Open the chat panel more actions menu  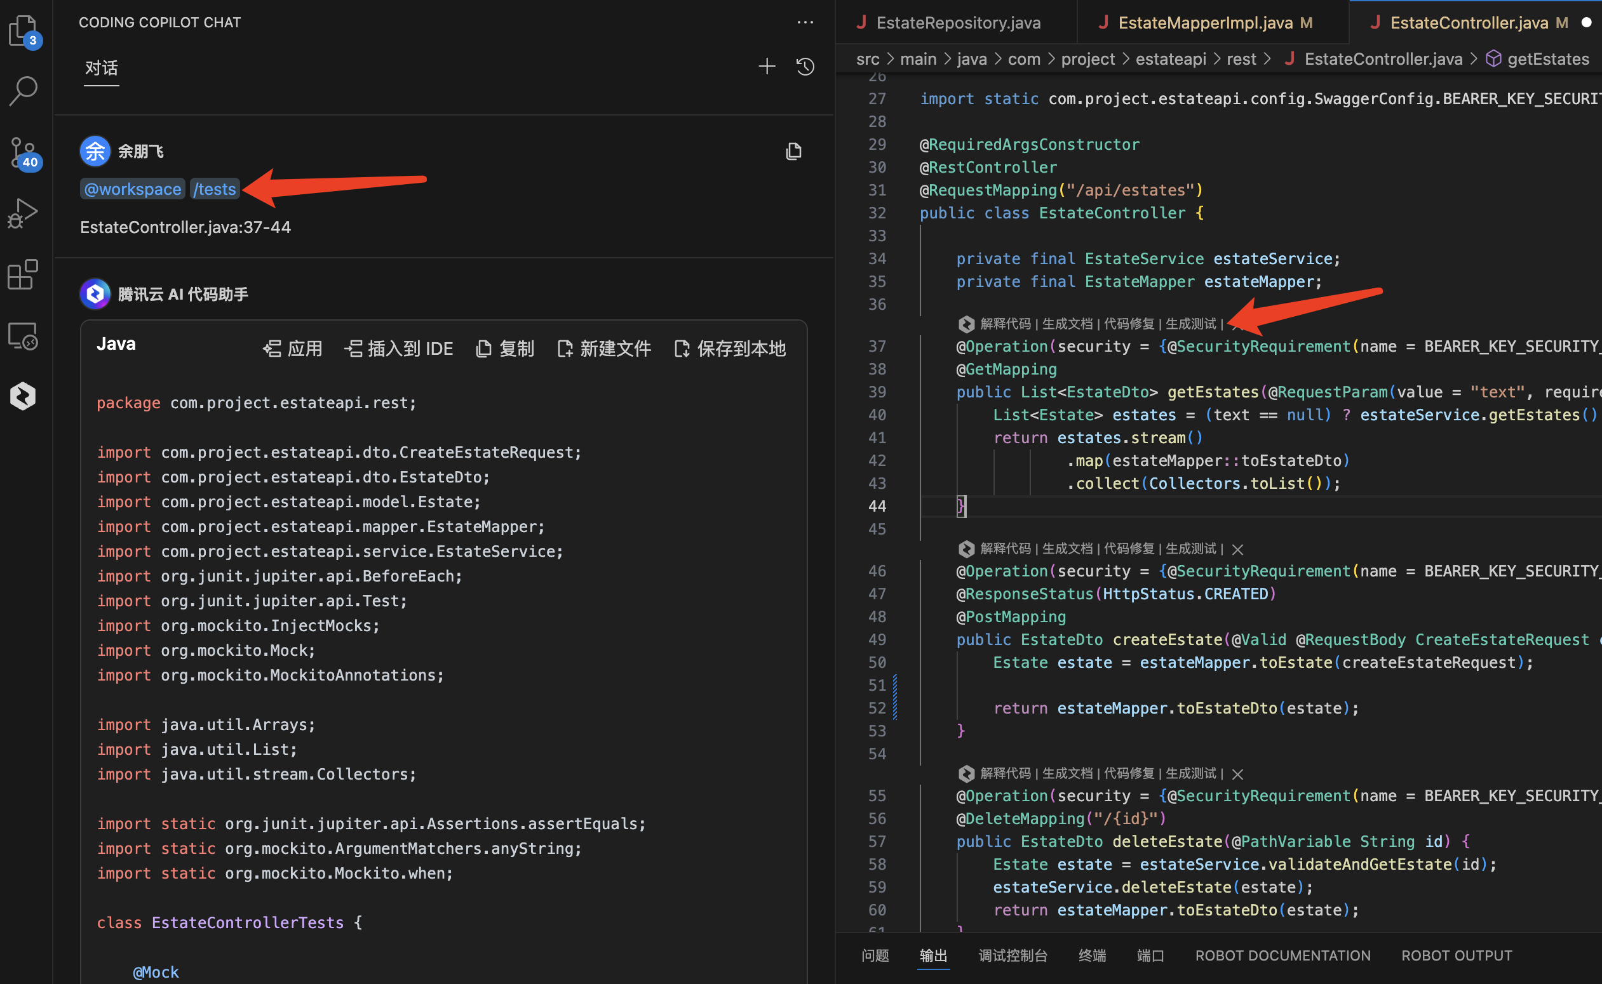[x=805, y=22]
